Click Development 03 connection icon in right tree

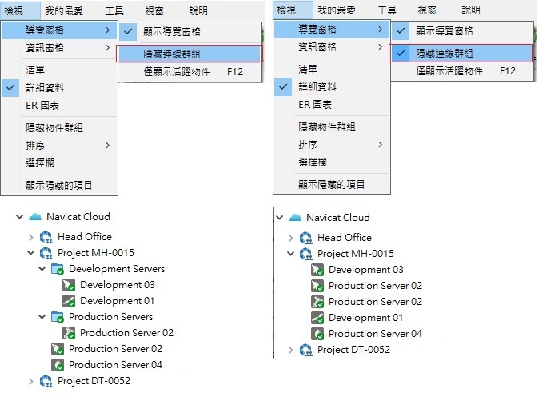(317, 270)
